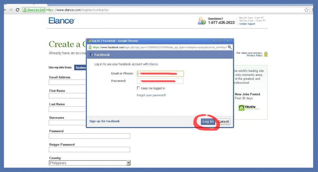This screenshot has height=172, width=318.
Task: Click the Retype Password input field
Action: (x=89, y=149)
